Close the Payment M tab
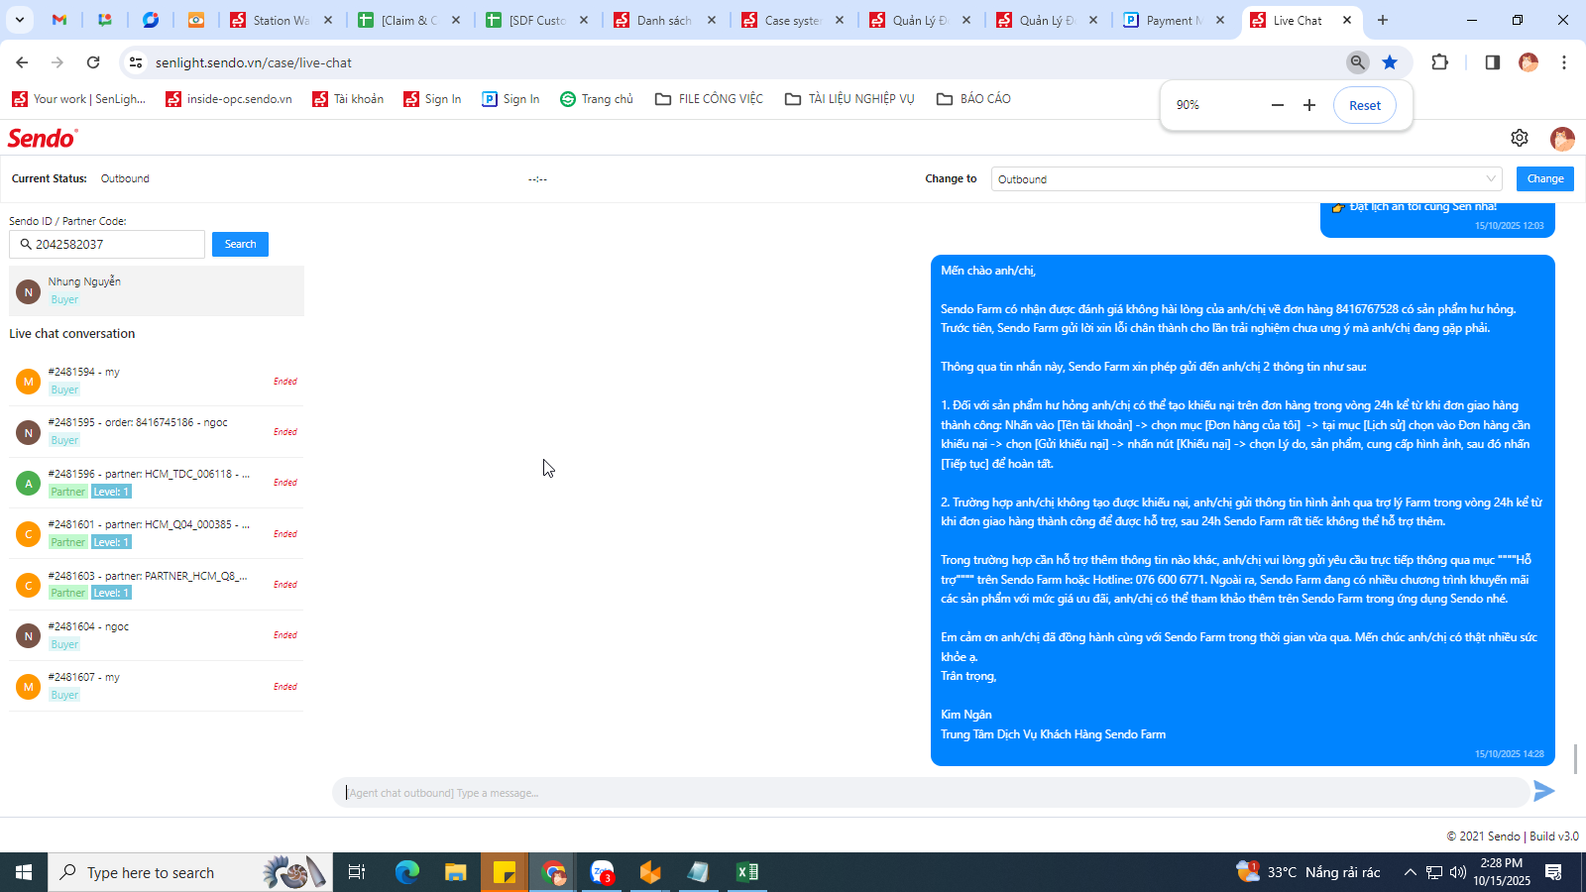Screen dimensions: 1586x892 tap(1220, 20)
